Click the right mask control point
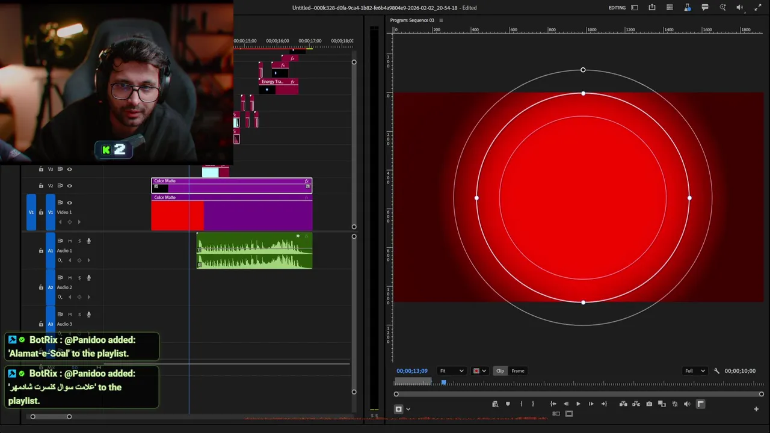This screenshot has height=433, width=770. [689, 198]
